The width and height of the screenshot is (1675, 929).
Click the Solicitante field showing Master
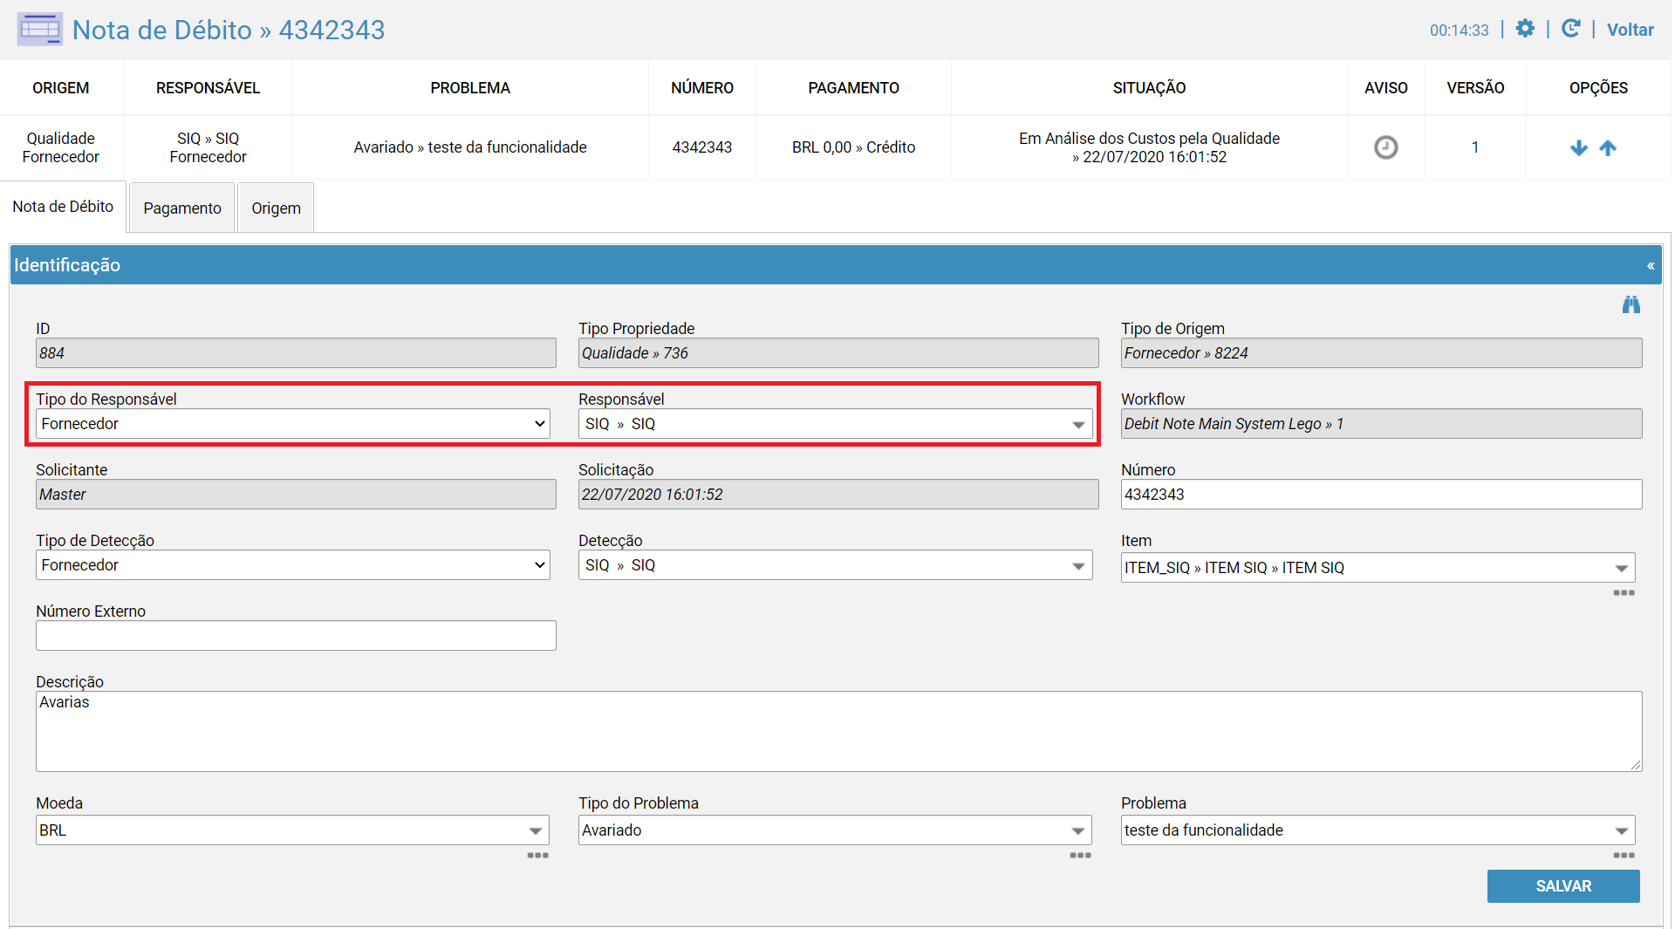[296, 495]
